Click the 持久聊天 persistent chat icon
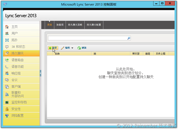The image size is (178, 129). (x=7, y=53)
